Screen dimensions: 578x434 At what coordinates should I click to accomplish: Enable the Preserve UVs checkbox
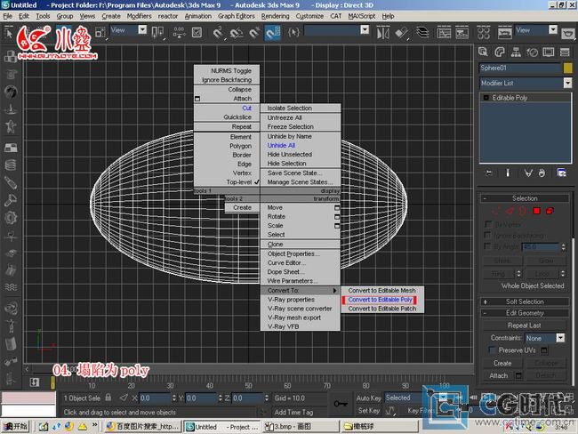point(492,350)
